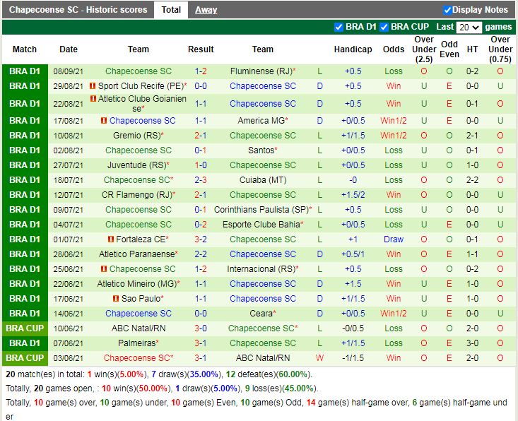The height and width of the screenshot is (421, 518).
Task: Click the Handicap column header
Action: click(353, 49)
